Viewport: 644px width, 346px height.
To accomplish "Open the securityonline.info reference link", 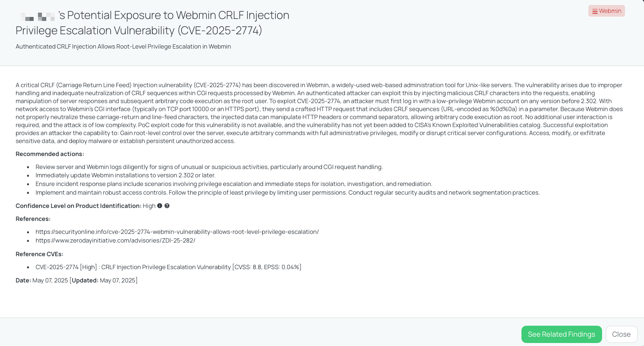I will (177, 232).
